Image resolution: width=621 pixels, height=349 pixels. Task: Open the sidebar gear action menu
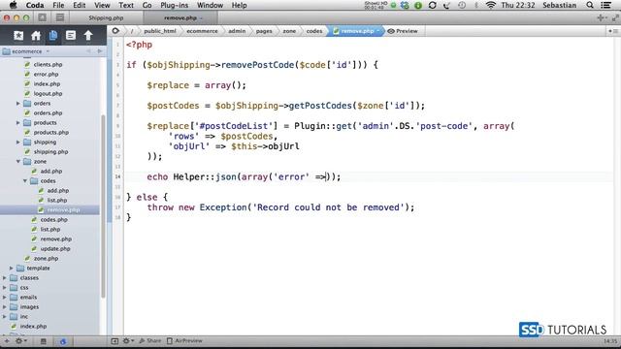pyautogui.click(x=20, y=340)
